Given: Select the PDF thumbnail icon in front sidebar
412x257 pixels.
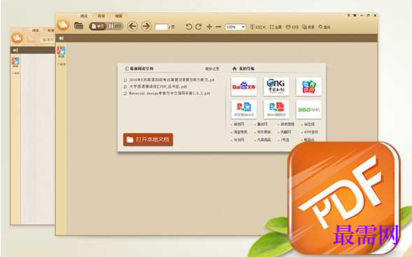Looking at the screenshot, I should [x=61, y=51].
